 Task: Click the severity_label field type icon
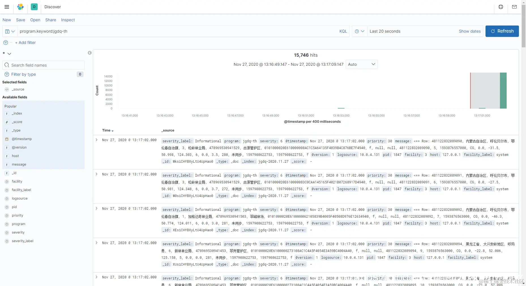pyautogui.click(x=7, y=241)
